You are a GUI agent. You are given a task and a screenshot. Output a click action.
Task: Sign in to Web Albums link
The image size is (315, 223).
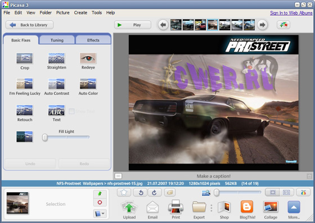[291, 13]
